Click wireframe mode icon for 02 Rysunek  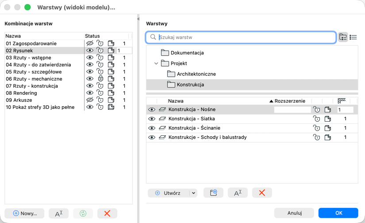click(111, 50)
